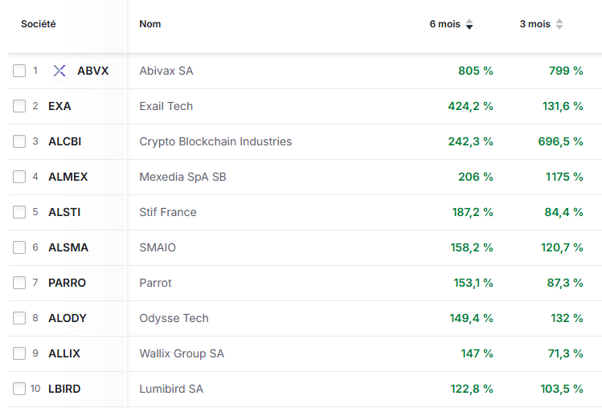602x408 pixels.
Task: Open Crypto Blockchain Industries details
Action: tap(215, 141)
